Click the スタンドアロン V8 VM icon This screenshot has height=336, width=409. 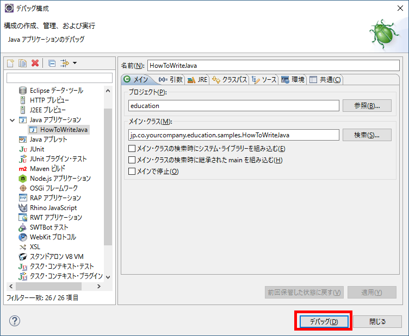coord(23,257)
